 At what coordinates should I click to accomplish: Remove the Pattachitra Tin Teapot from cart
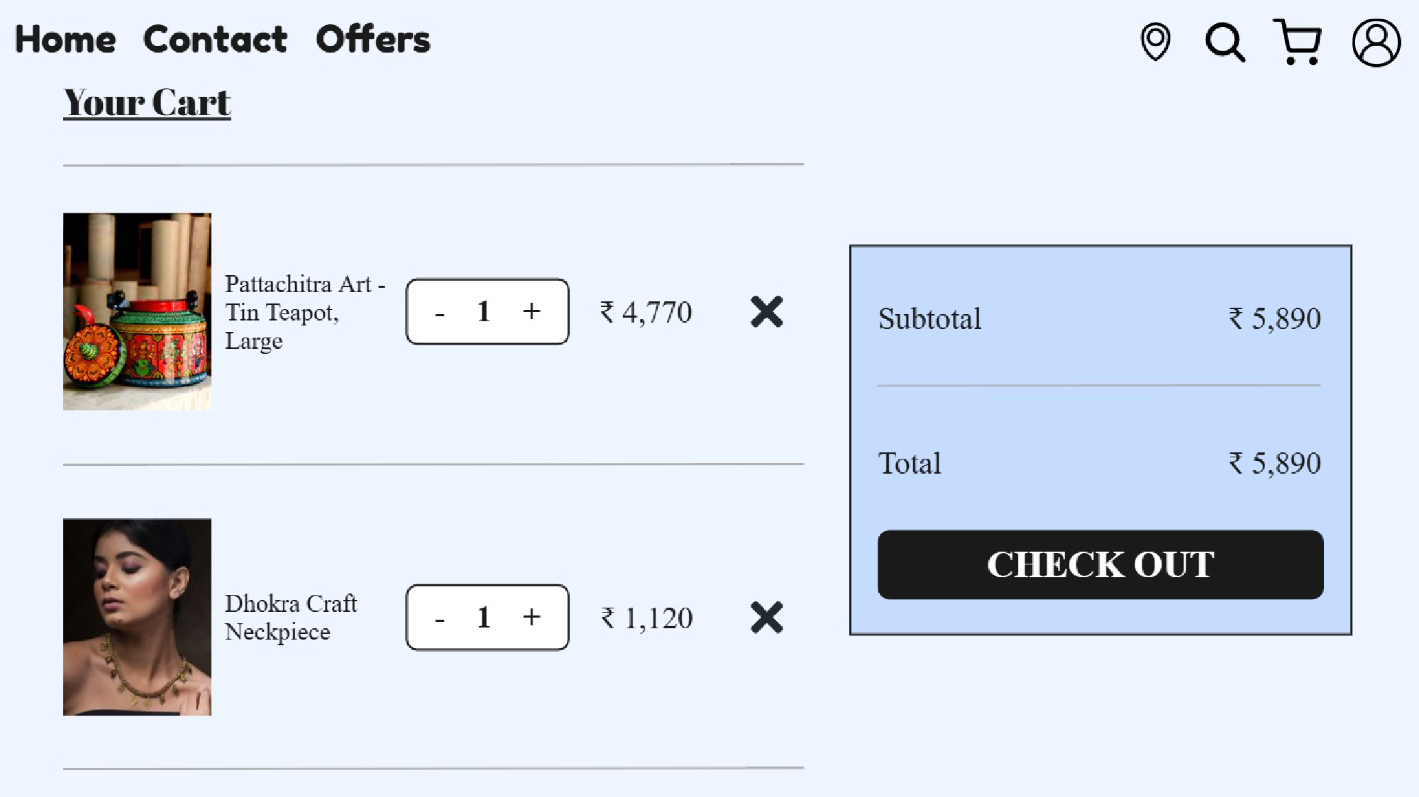tap(766, 312)
